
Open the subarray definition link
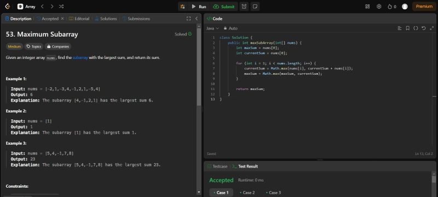(x=80, y=58)
